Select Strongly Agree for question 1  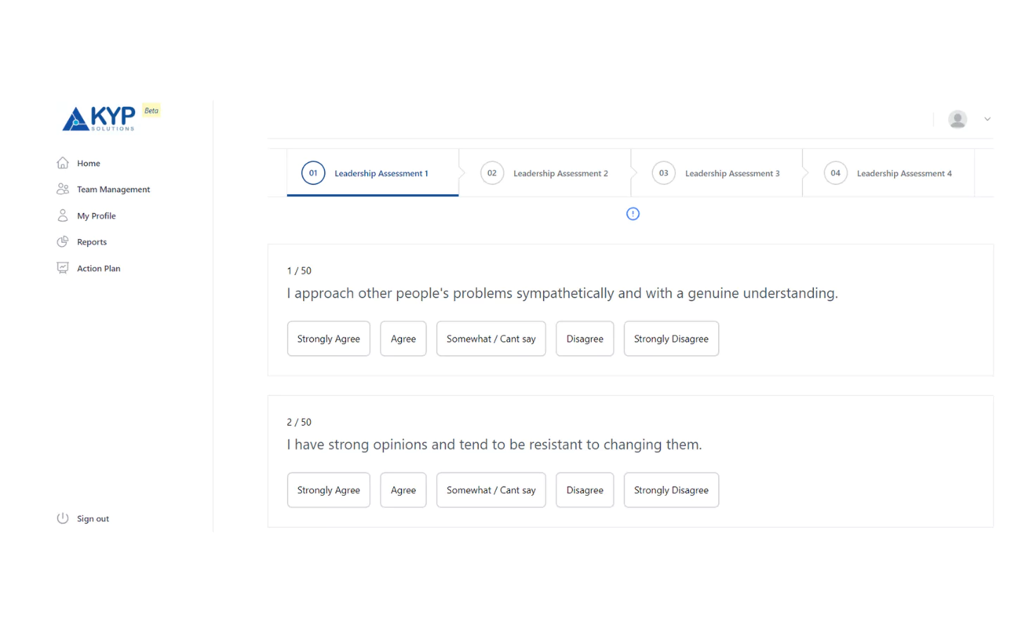[x=328, y=339]
